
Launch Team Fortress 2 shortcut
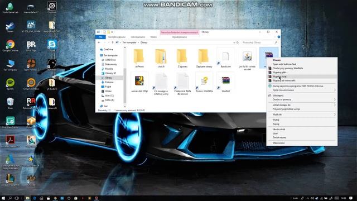click(x=31, y=65)
